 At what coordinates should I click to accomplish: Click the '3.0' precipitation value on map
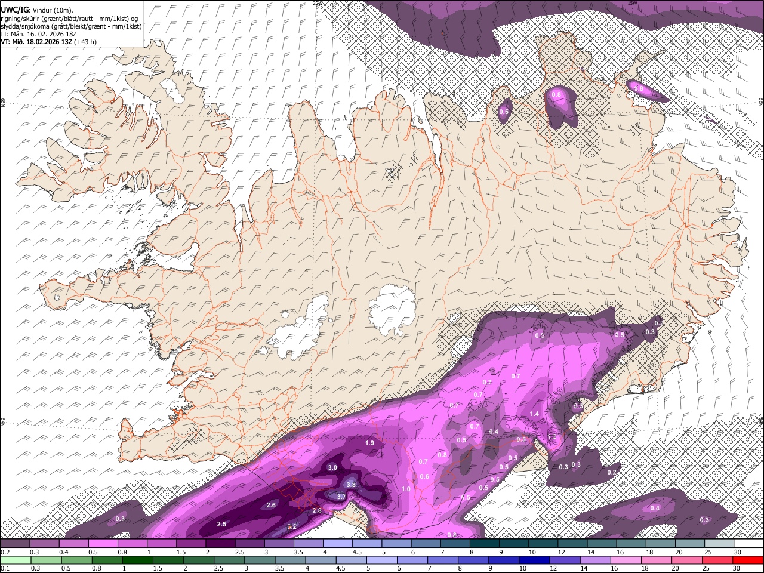332,467
